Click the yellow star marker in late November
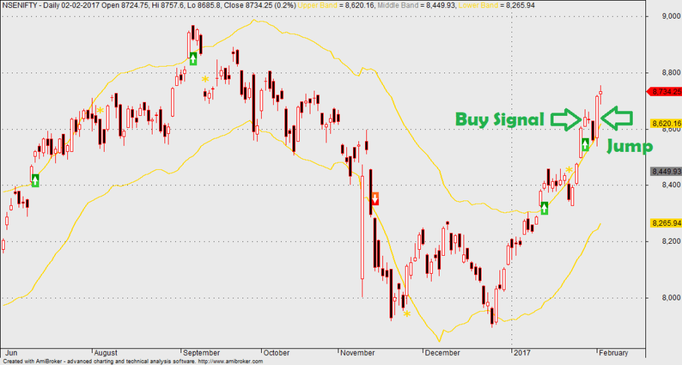This screenshot has width=682, height=365. [x=407, y=314]
